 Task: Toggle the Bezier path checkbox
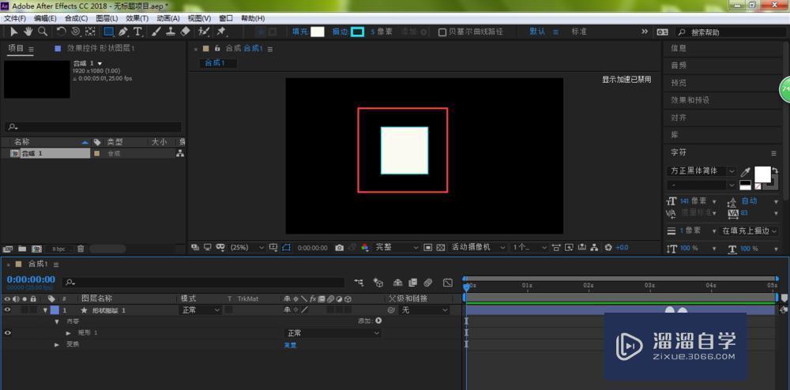(x=442, y=32)
